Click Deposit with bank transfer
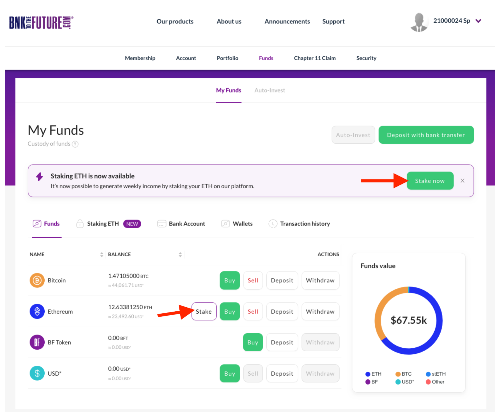 [x=426, y=135]
